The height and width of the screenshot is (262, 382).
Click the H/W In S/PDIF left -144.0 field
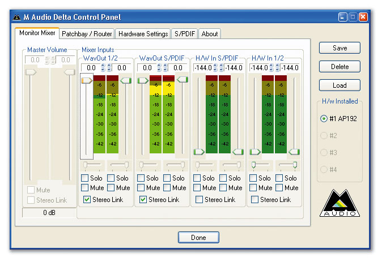pos(203,68)
